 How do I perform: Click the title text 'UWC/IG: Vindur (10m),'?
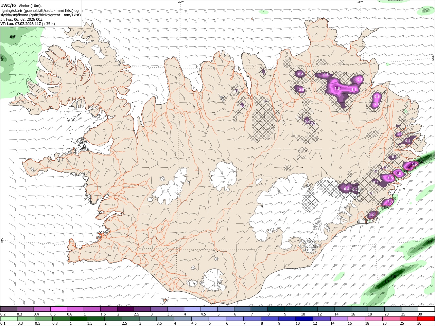pos(21,6)
